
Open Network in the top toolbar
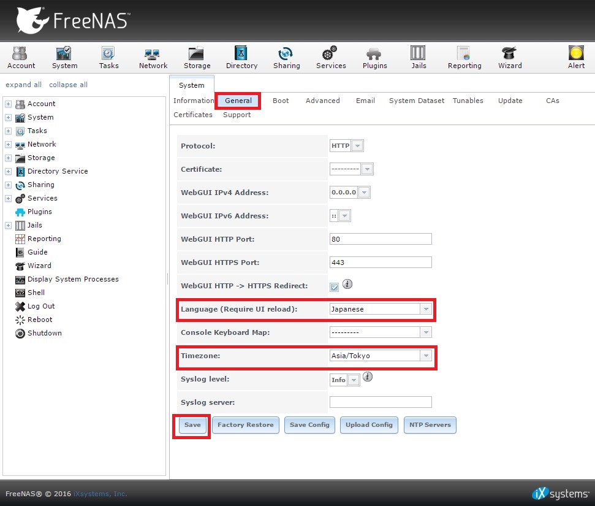[153, 58]
